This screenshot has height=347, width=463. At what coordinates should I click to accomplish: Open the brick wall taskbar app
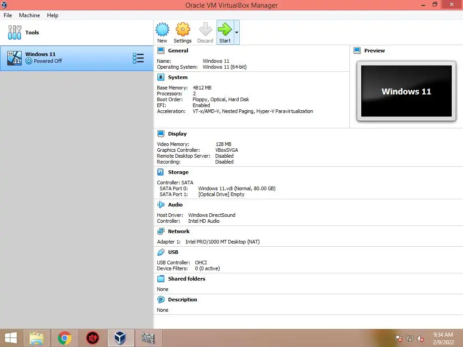pos(148,338)
